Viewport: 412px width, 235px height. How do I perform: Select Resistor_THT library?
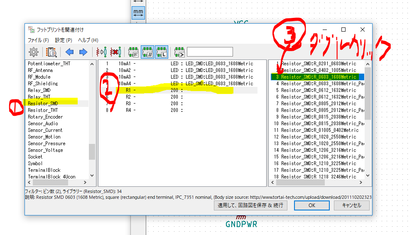[43, 110]
